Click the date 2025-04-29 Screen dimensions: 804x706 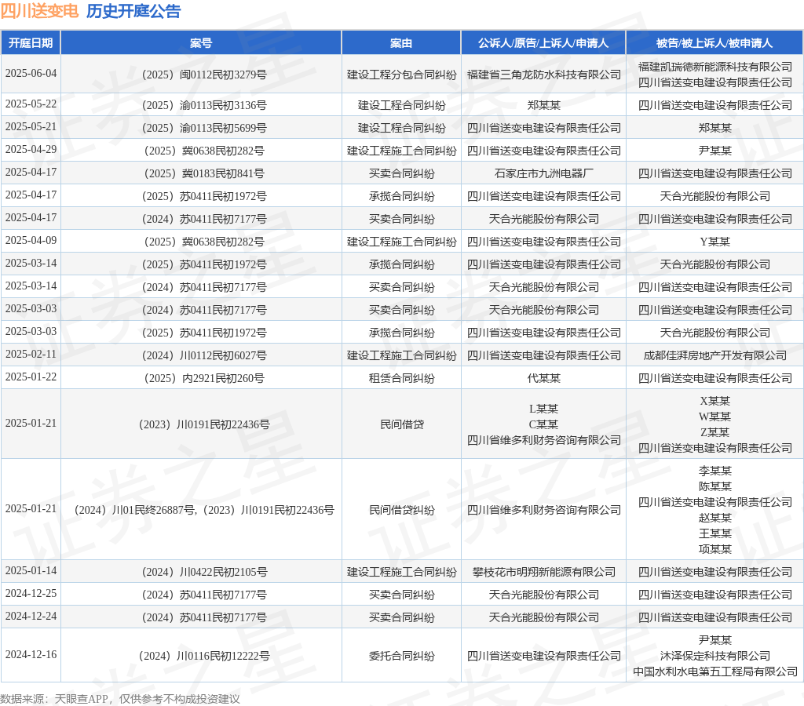click(31, 150)
